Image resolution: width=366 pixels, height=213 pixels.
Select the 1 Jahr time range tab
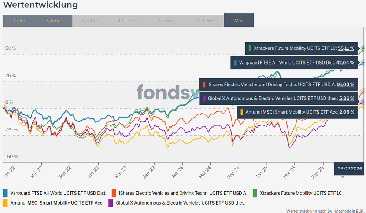pos(19,21)
